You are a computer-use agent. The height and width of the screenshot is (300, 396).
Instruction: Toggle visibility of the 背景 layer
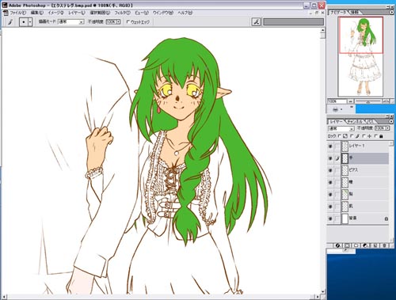tap(330, 218)
